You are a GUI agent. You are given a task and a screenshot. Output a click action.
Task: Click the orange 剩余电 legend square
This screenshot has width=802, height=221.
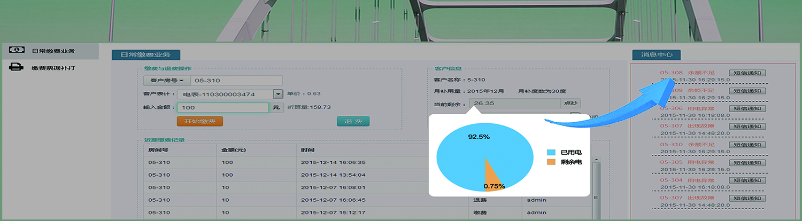(551, 162)
